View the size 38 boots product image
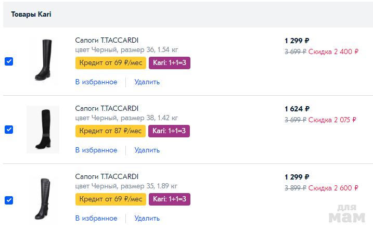The height and width of the screenshot is (230, 373). coord(43,129)
